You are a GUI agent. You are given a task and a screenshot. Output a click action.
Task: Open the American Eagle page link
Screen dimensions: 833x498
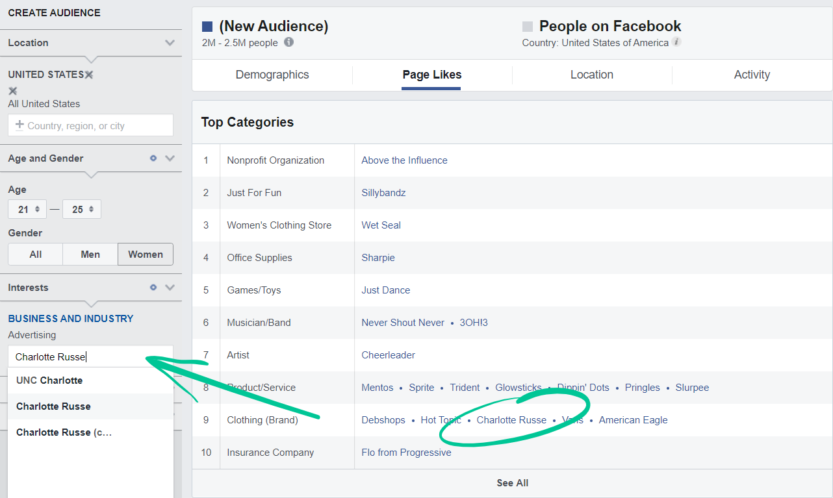[633, 420]
